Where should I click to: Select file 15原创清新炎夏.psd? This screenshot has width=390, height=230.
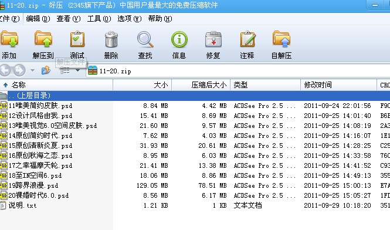(x=40, y=146)
